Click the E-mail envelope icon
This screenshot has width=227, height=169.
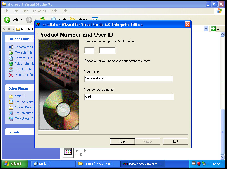(x=11, y=69)
